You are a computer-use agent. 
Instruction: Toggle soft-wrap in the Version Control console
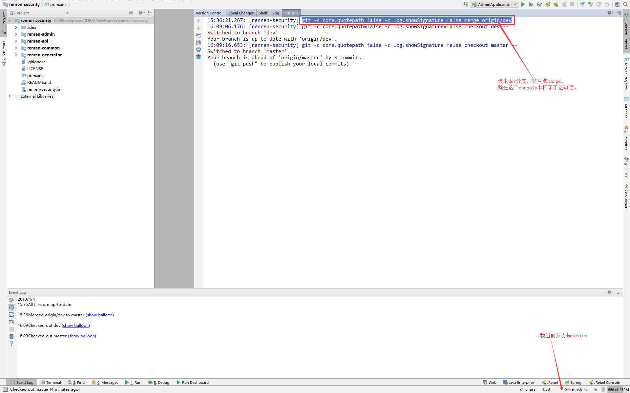click(x=199, y=35)
